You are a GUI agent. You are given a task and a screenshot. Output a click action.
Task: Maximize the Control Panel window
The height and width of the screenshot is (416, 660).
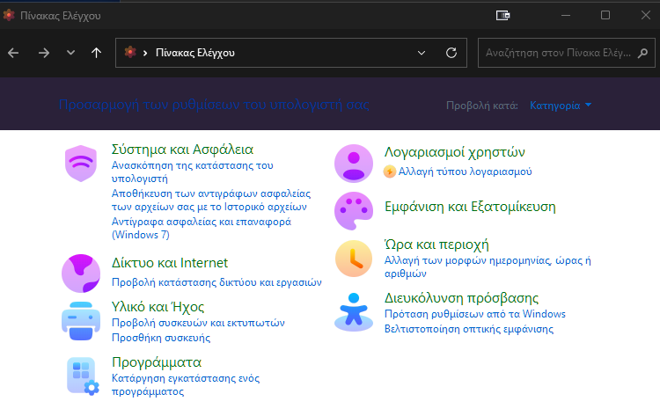(605, 16)
